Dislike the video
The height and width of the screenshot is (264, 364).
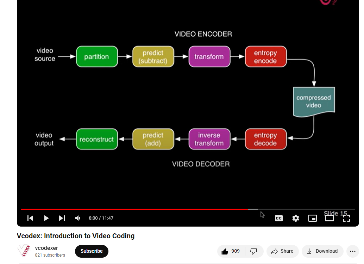coord(253,251)
